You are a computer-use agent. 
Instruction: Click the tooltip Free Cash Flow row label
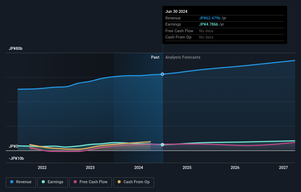tap(179, 31)
